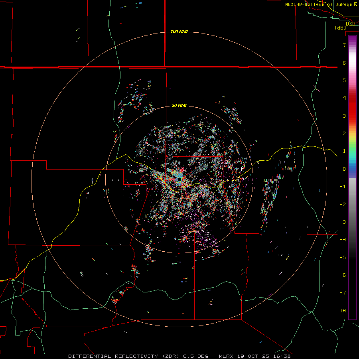The width and height of the screenshot is (359, 359).
Task: Click the -3 tick label on the color scale
Action: point(343,222)
